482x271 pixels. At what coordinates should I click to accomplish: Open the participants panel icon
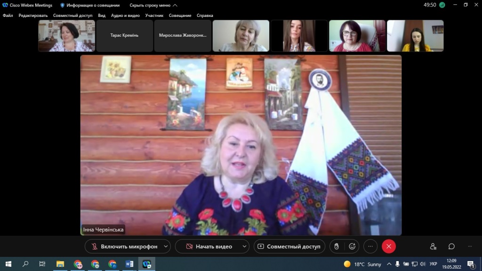coord(433,246)
